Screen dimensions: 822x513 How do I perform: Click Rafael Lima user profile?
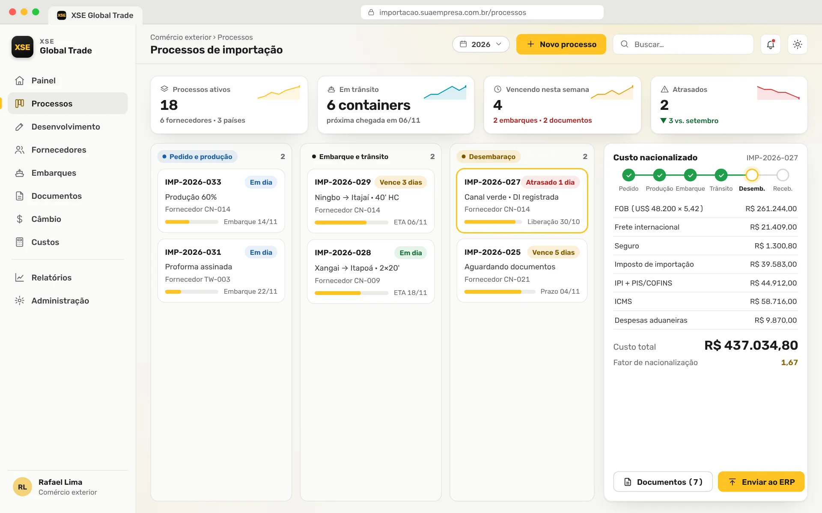(68, 487)
